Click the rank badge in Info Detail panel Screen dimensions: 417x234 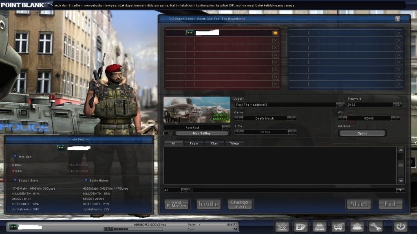point(61,148)
